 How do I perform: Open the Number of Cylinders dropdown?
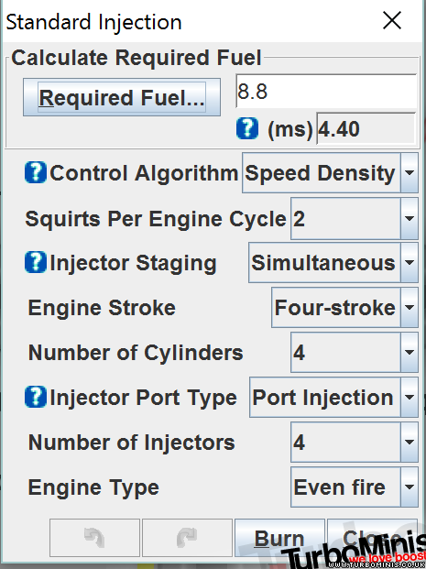click(x=355, y=353)
